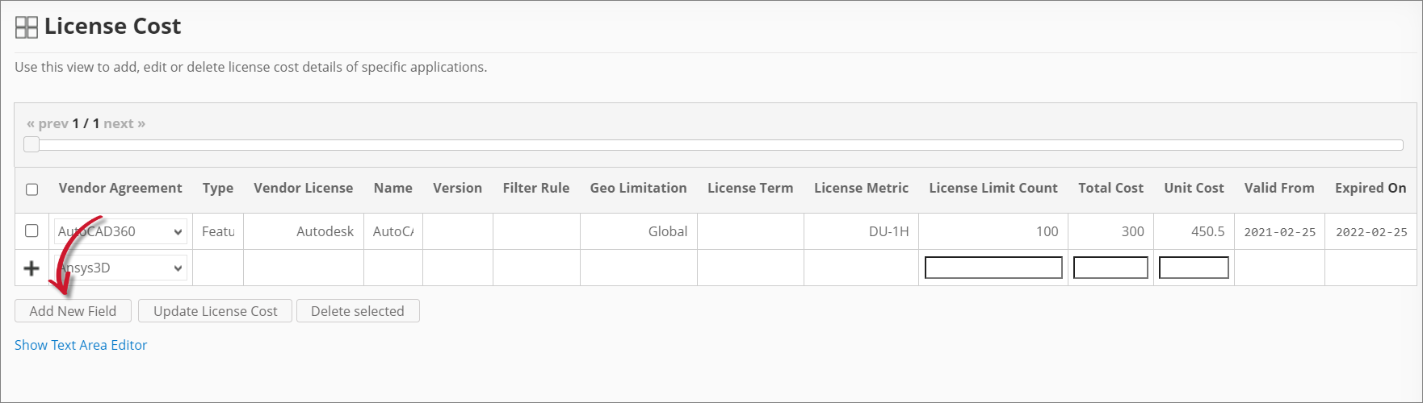Toggle the select-all header checkbox
Image resolution: width=1423 pixels, height=403 pixels.
coord(32,189)
